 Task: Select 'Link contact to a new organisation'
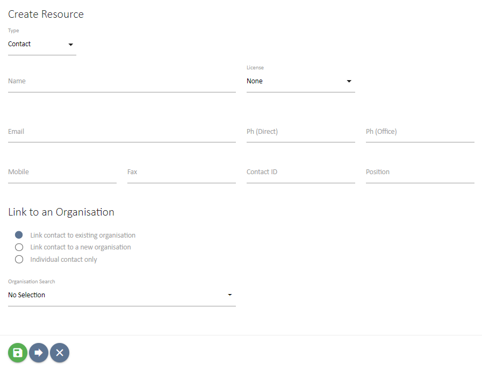tap(19, 247)
